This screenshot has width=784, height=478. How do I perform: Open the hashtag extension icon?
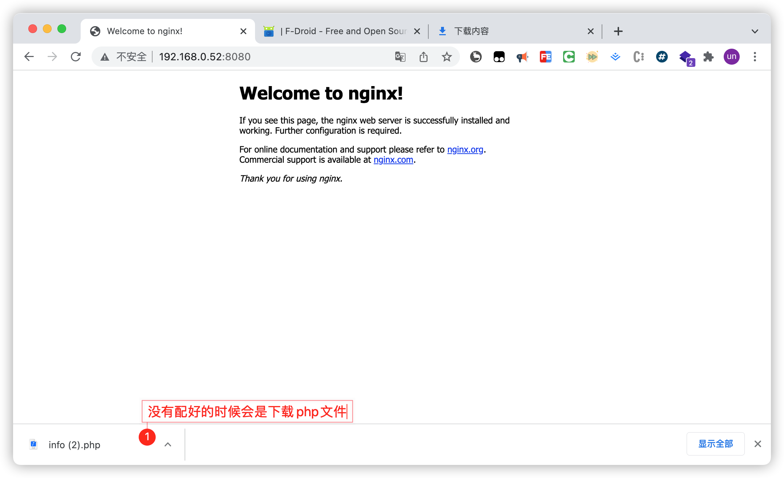click(x=662, y=57)
